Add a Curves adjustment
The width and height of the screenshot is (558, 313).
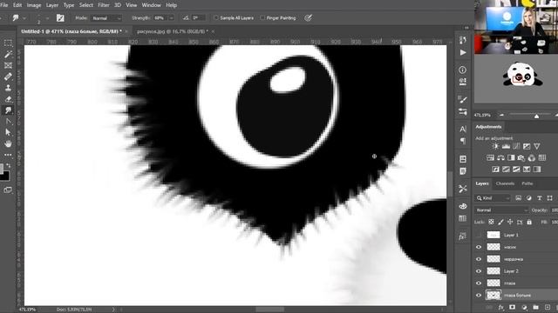click(x=516, y=146)
